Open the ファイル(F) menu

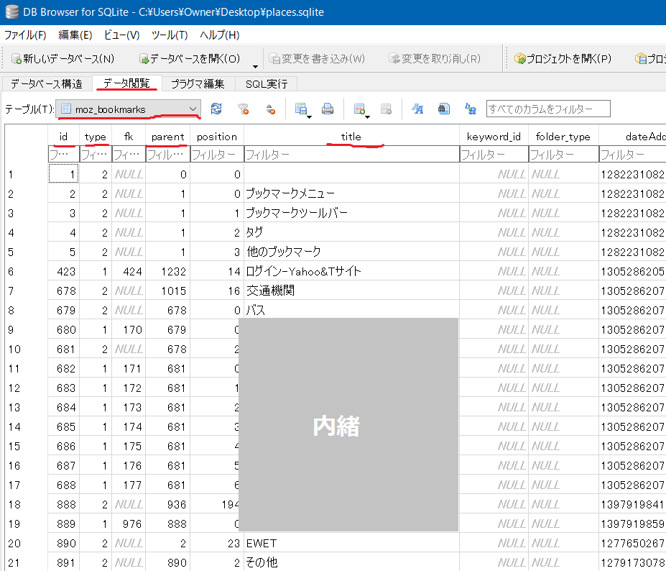pos(25,35)
